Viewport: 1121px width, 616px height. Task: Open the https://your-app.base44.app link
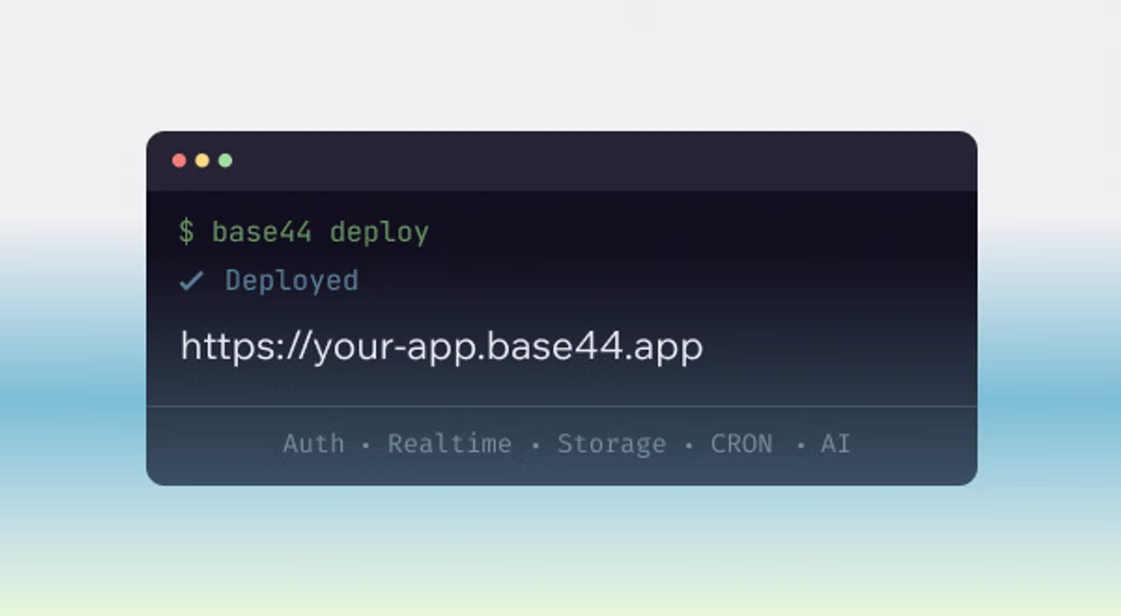tap(442, 348)
